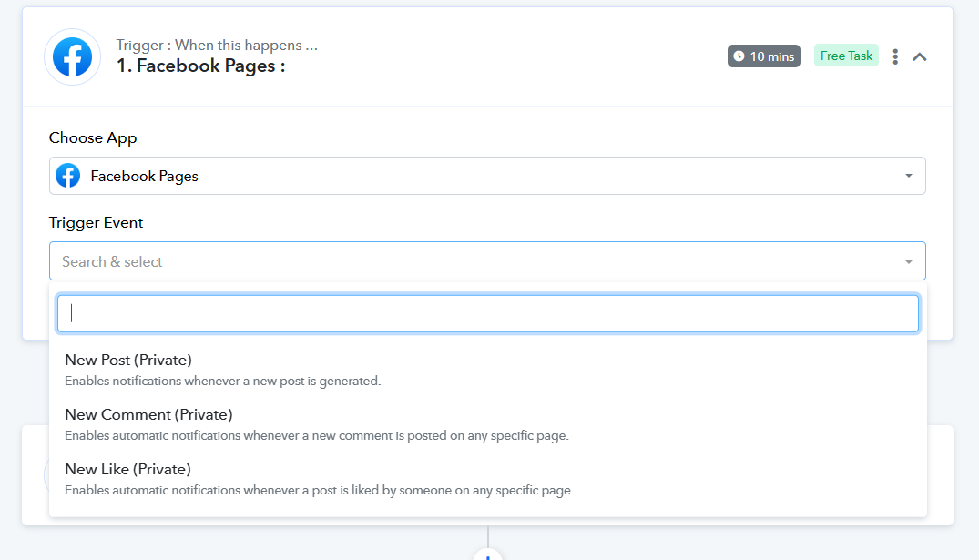Select the New Like (Private) option
The height and width of the screenshot is (560, 979).
[x=487, y=479]
